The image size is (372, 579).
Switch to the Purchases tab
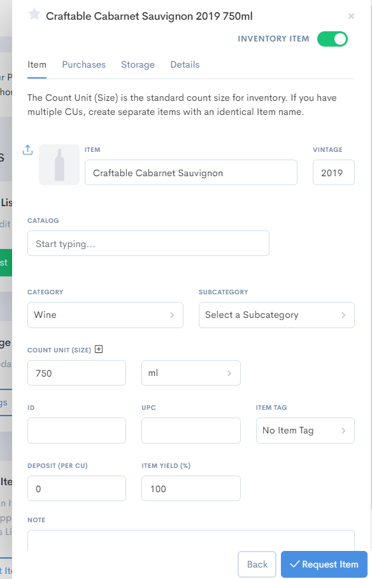[83, 64]
